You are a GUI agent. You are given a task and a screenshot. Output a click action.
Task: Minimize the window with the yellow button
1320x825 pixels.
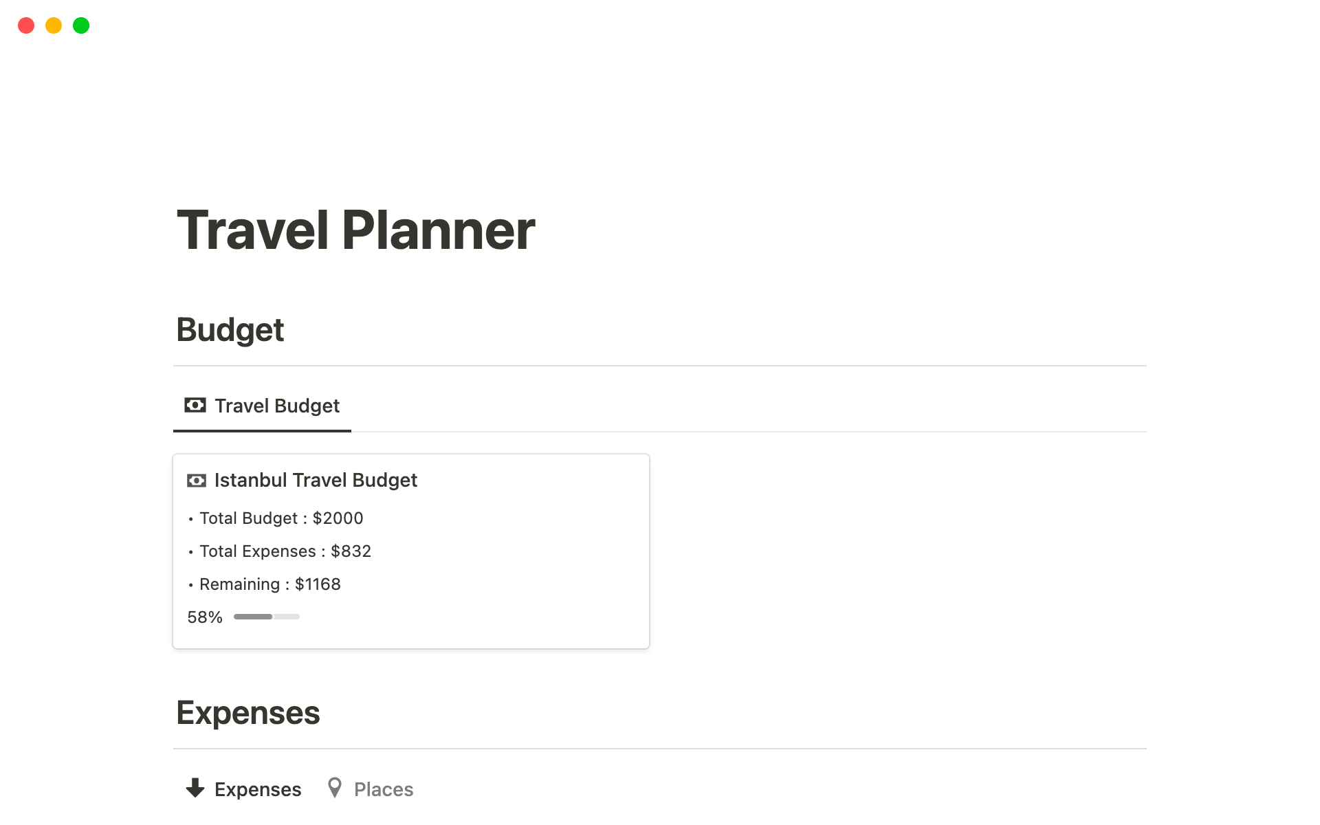[54, 25]
